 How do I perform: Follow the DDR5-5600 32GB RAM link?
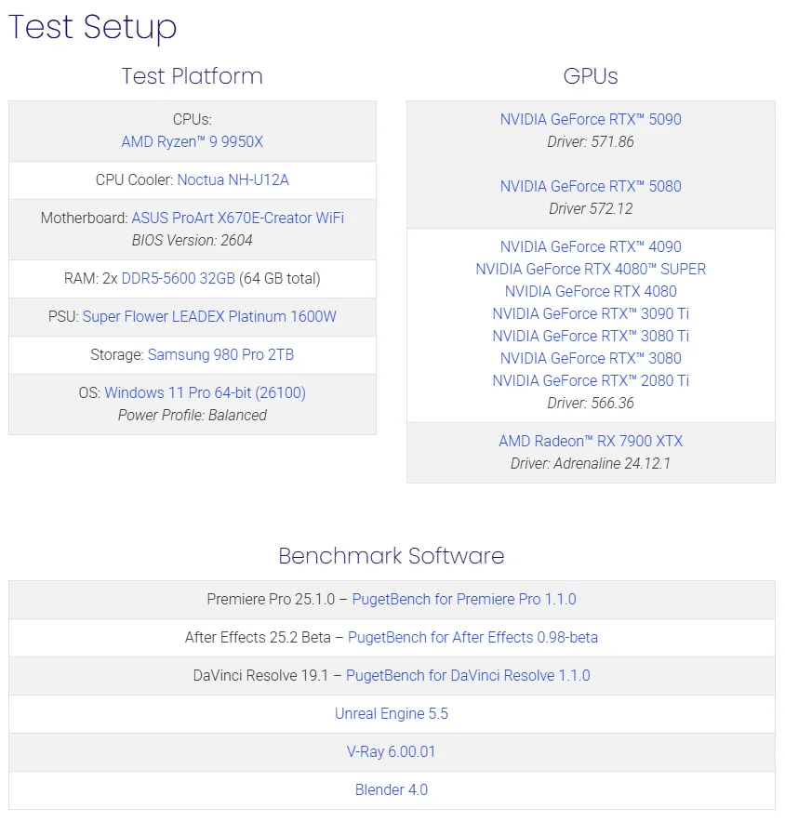pos(179,278)
